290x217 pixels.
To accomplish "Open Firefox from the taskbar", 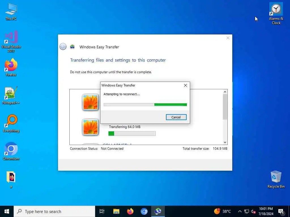I will click(x=130, y=211).
